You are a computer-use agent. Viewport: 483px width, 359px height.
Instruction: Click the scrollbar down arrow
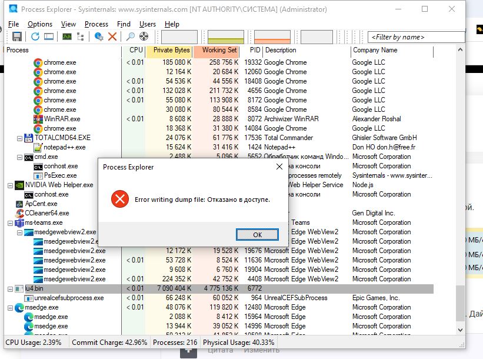point(460,330)
